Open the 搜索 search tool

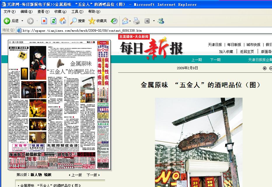click(x=78, y=21)
